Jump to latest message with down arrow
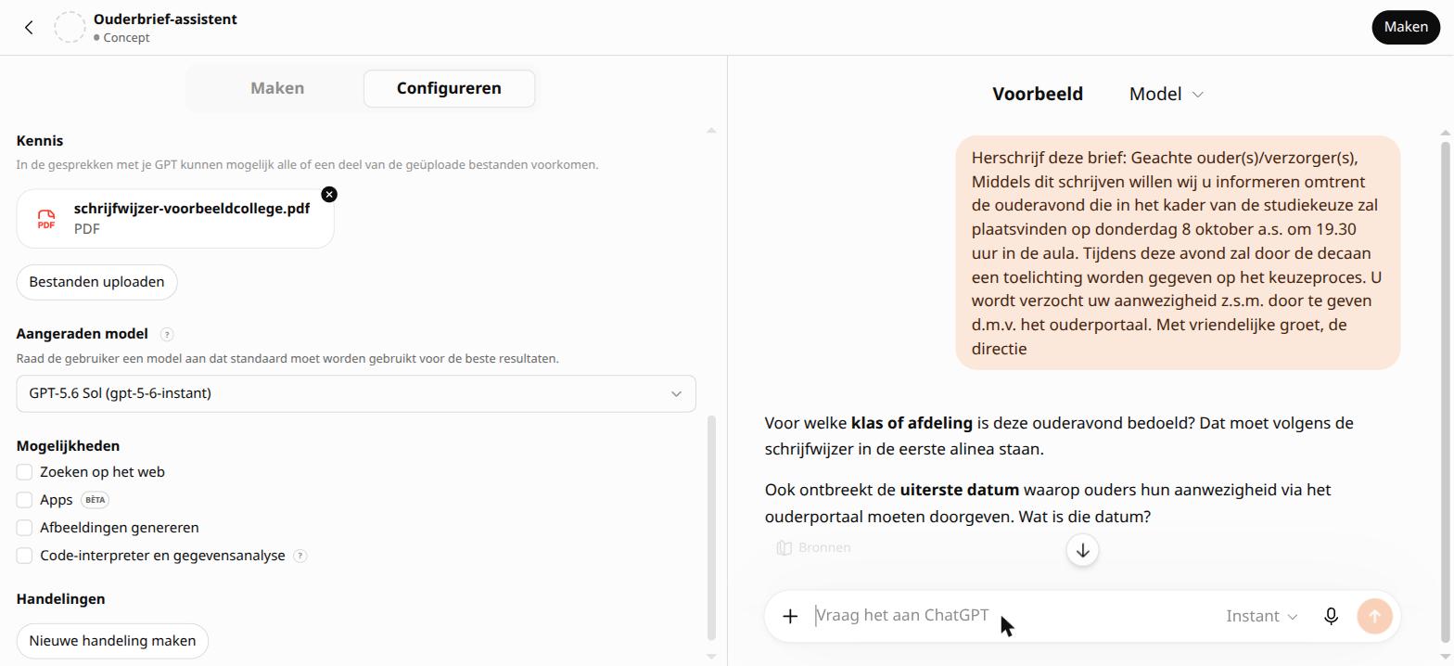Image resolution: width=1454 pixels, height=666 pixels. (x=1082, y=550)
